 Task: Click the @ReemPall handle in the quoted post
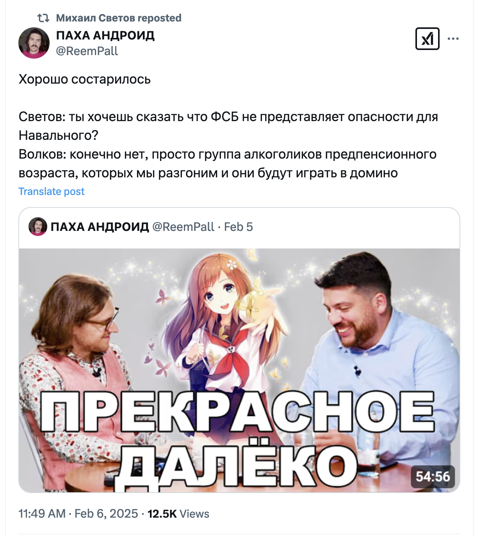[183, 227]
